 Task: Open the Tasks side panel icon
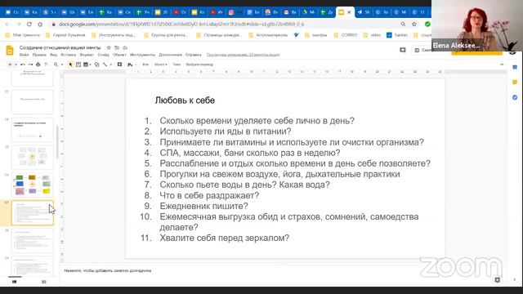[515, 97]
